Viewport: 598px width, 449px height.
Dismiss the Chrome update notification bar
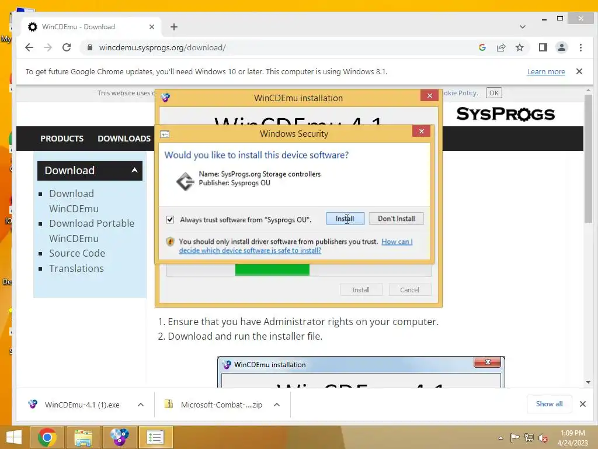coord(579,71)
